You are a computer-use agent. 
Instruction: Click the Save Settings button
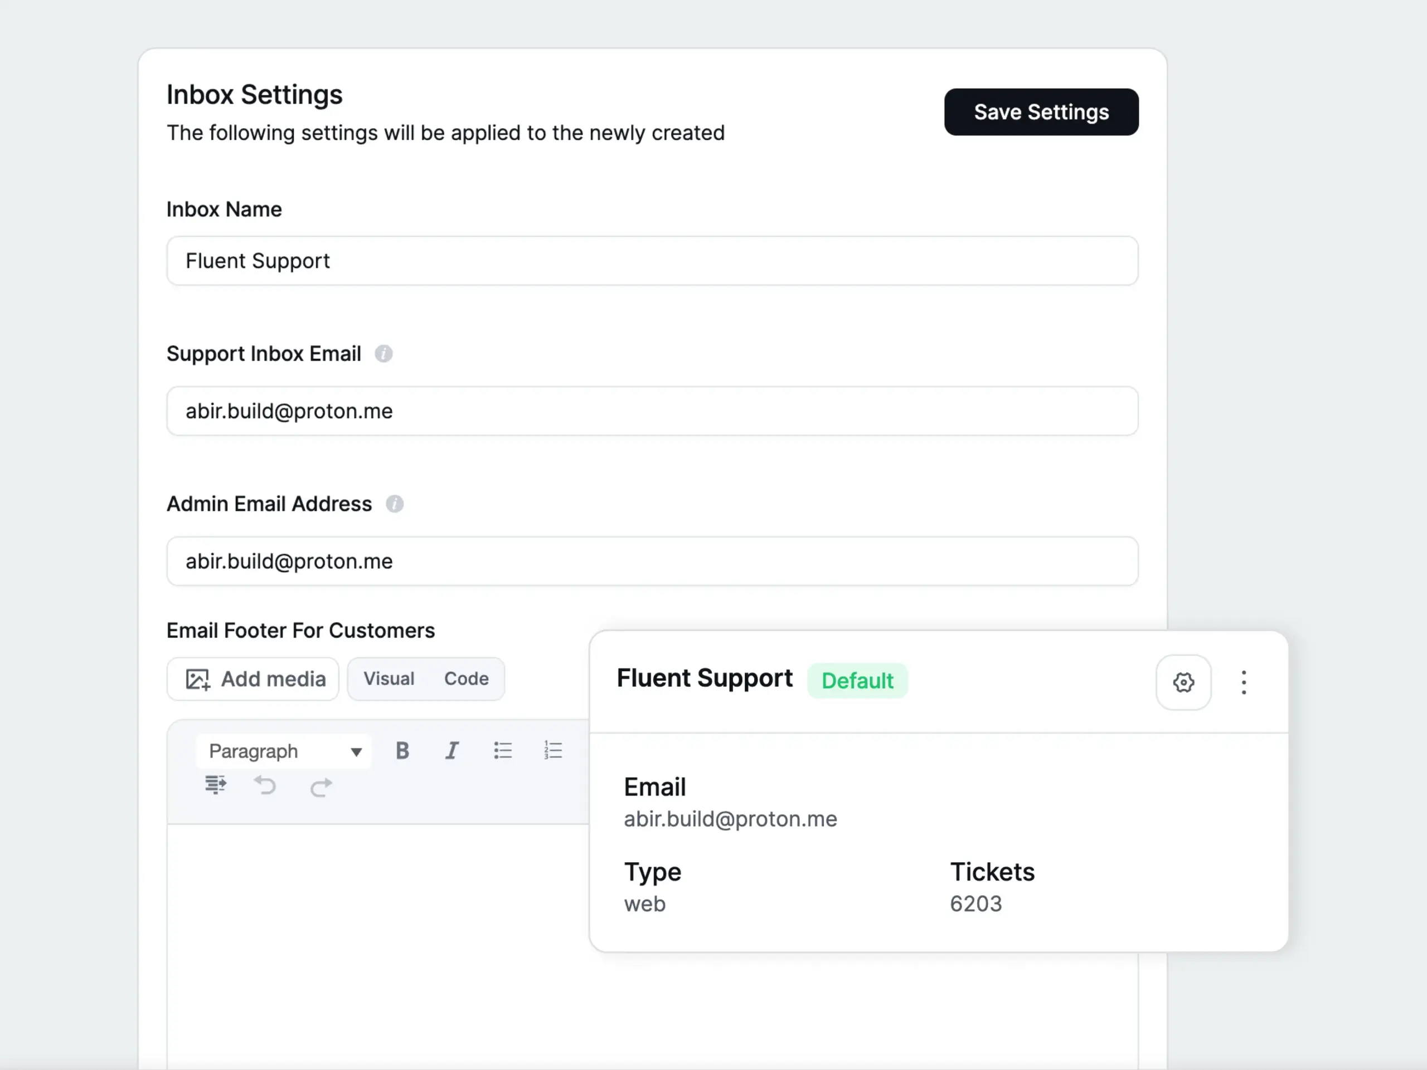(1041, 112)
